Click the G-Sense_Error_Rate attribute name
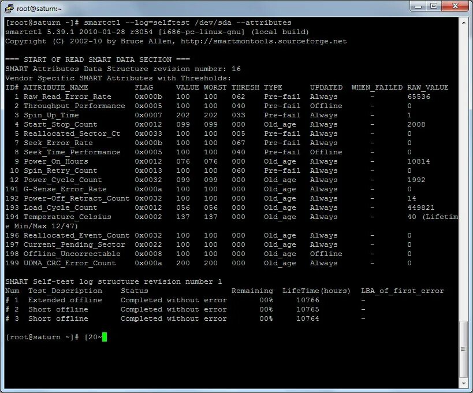The image size is (473, 393). pyautogui.click(x=65, y=189)
